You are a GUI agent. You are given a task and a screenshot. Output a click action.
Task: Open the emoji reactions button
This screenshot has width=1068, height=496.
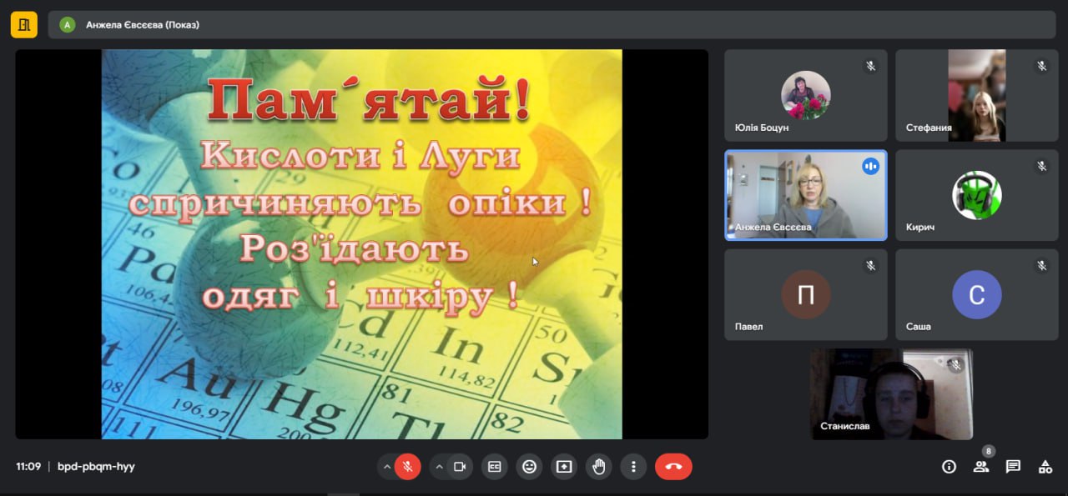(529, 467)
